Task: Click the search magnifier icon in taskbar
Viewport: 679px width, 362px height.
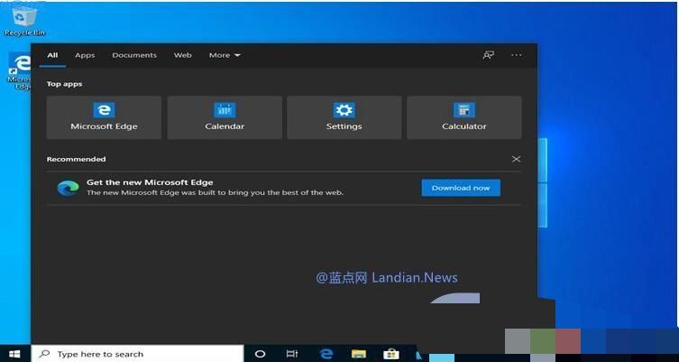Action: pos(44,354)
